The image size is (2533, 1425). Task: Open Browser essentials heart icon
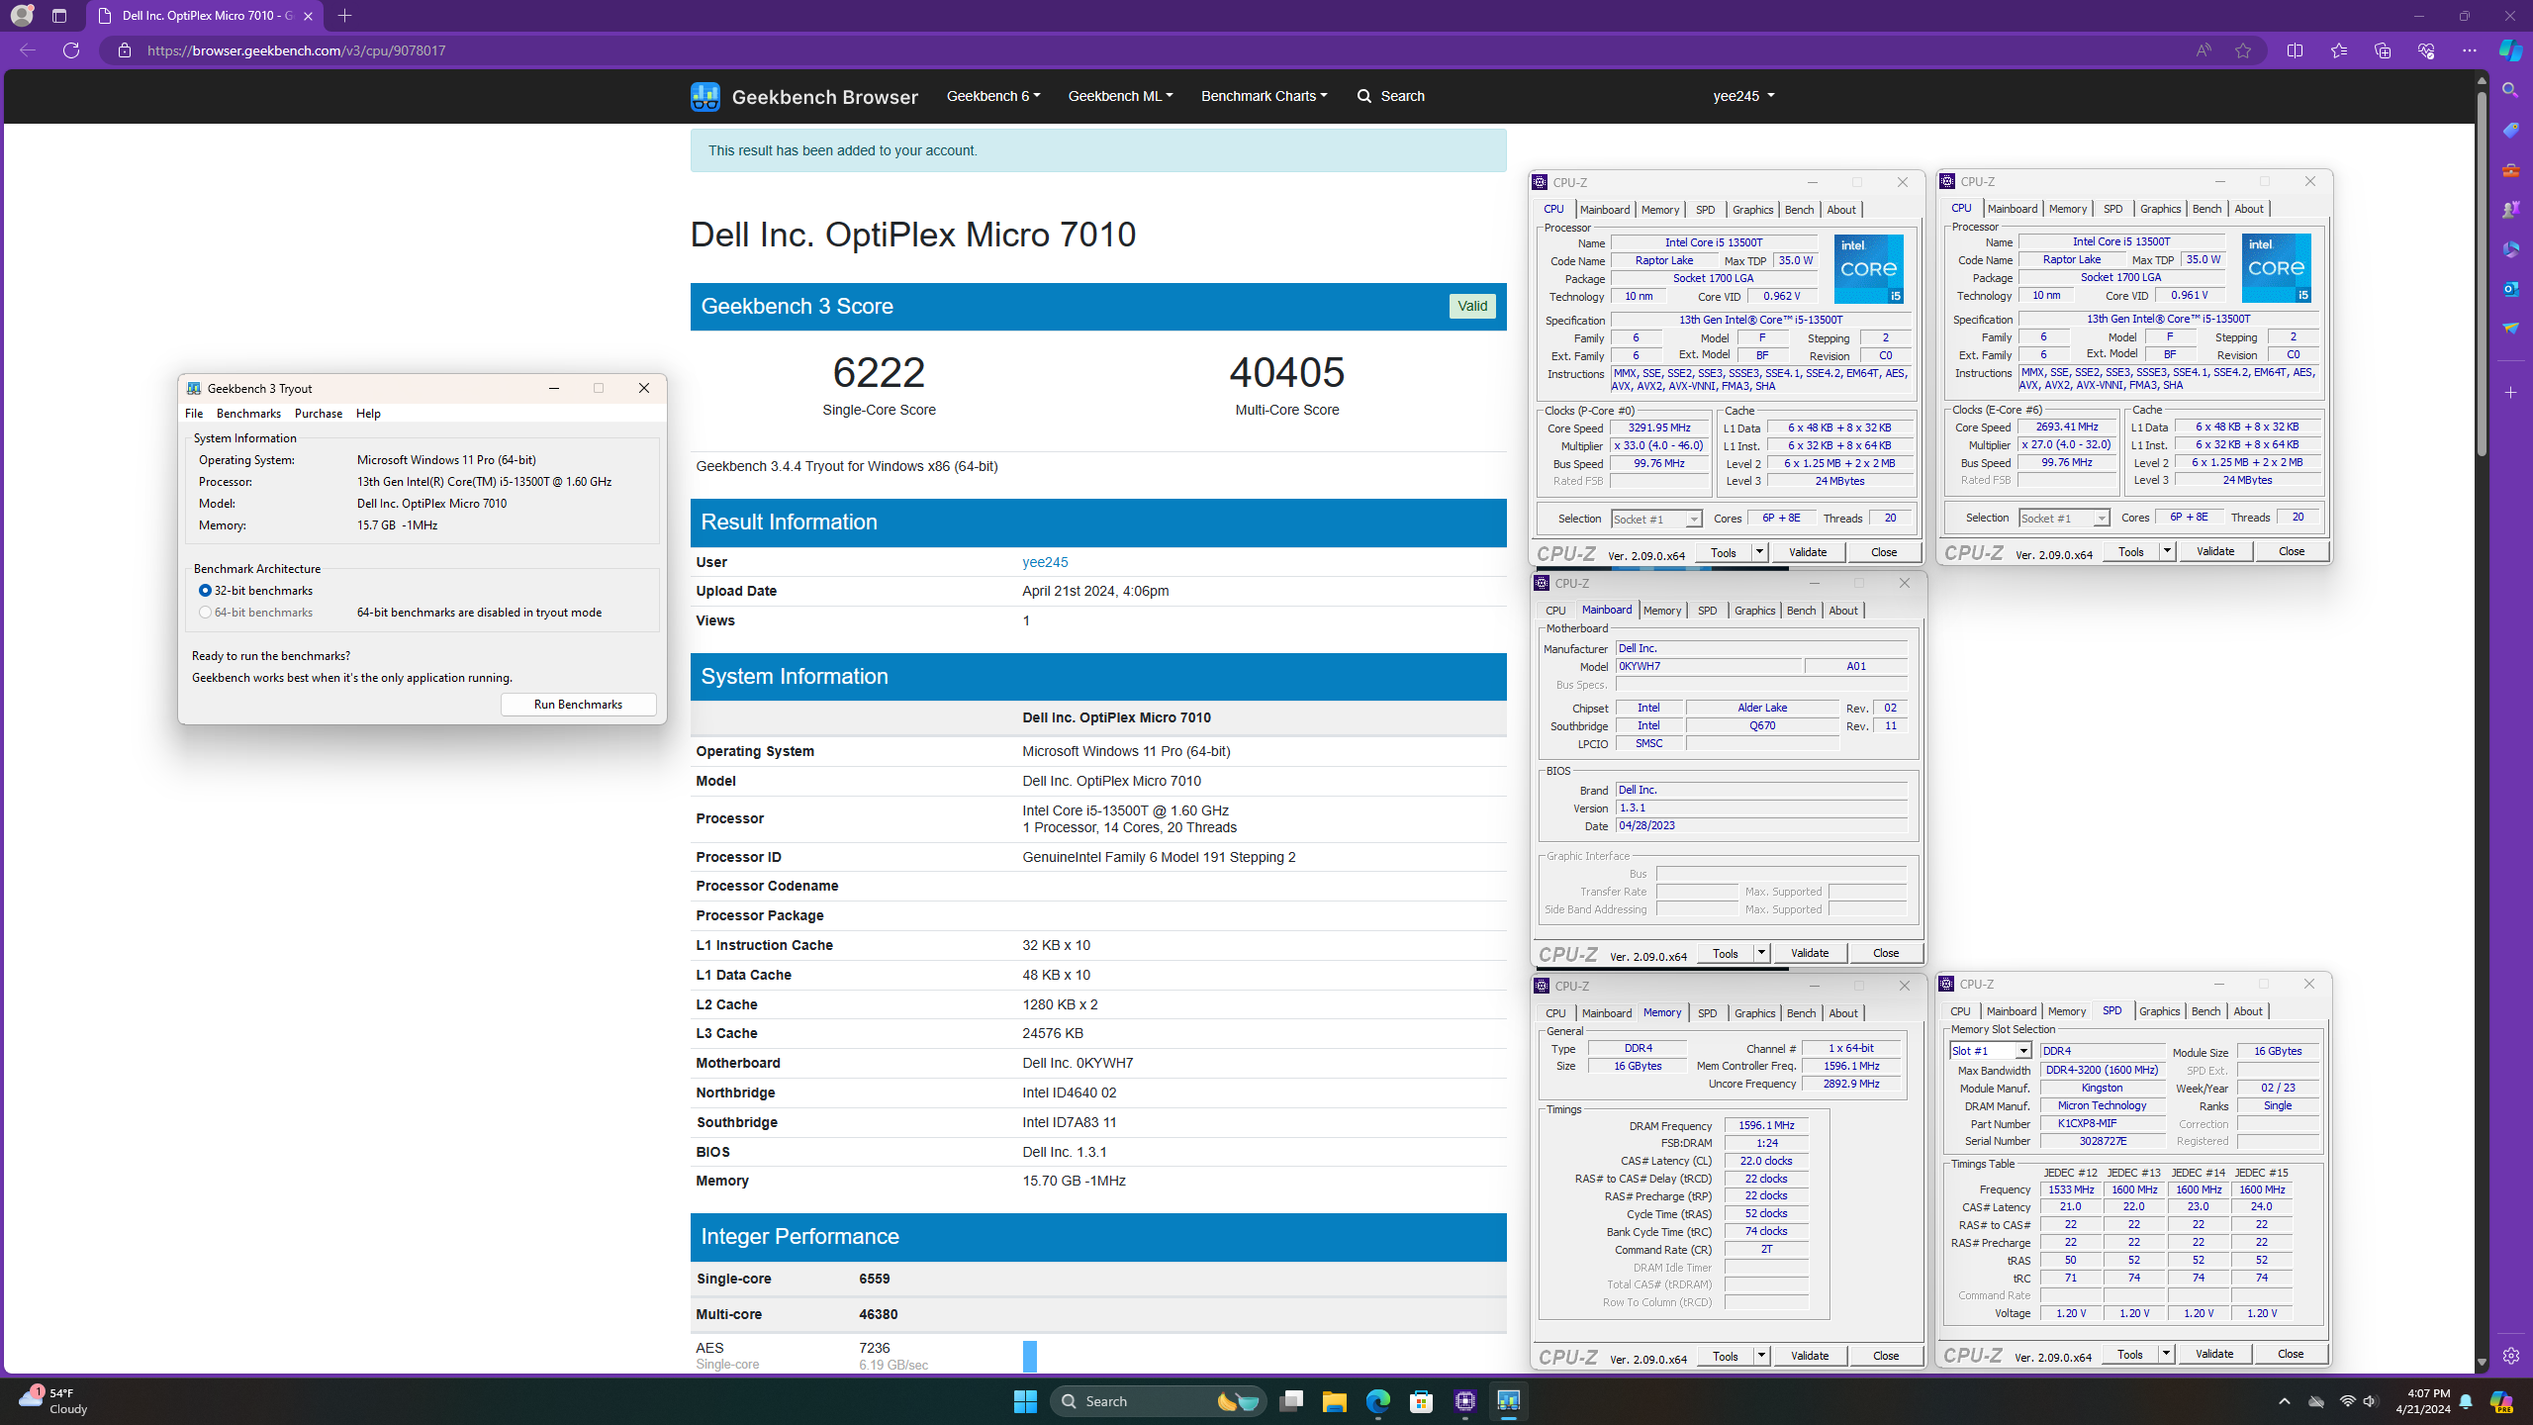[2426, 50]
